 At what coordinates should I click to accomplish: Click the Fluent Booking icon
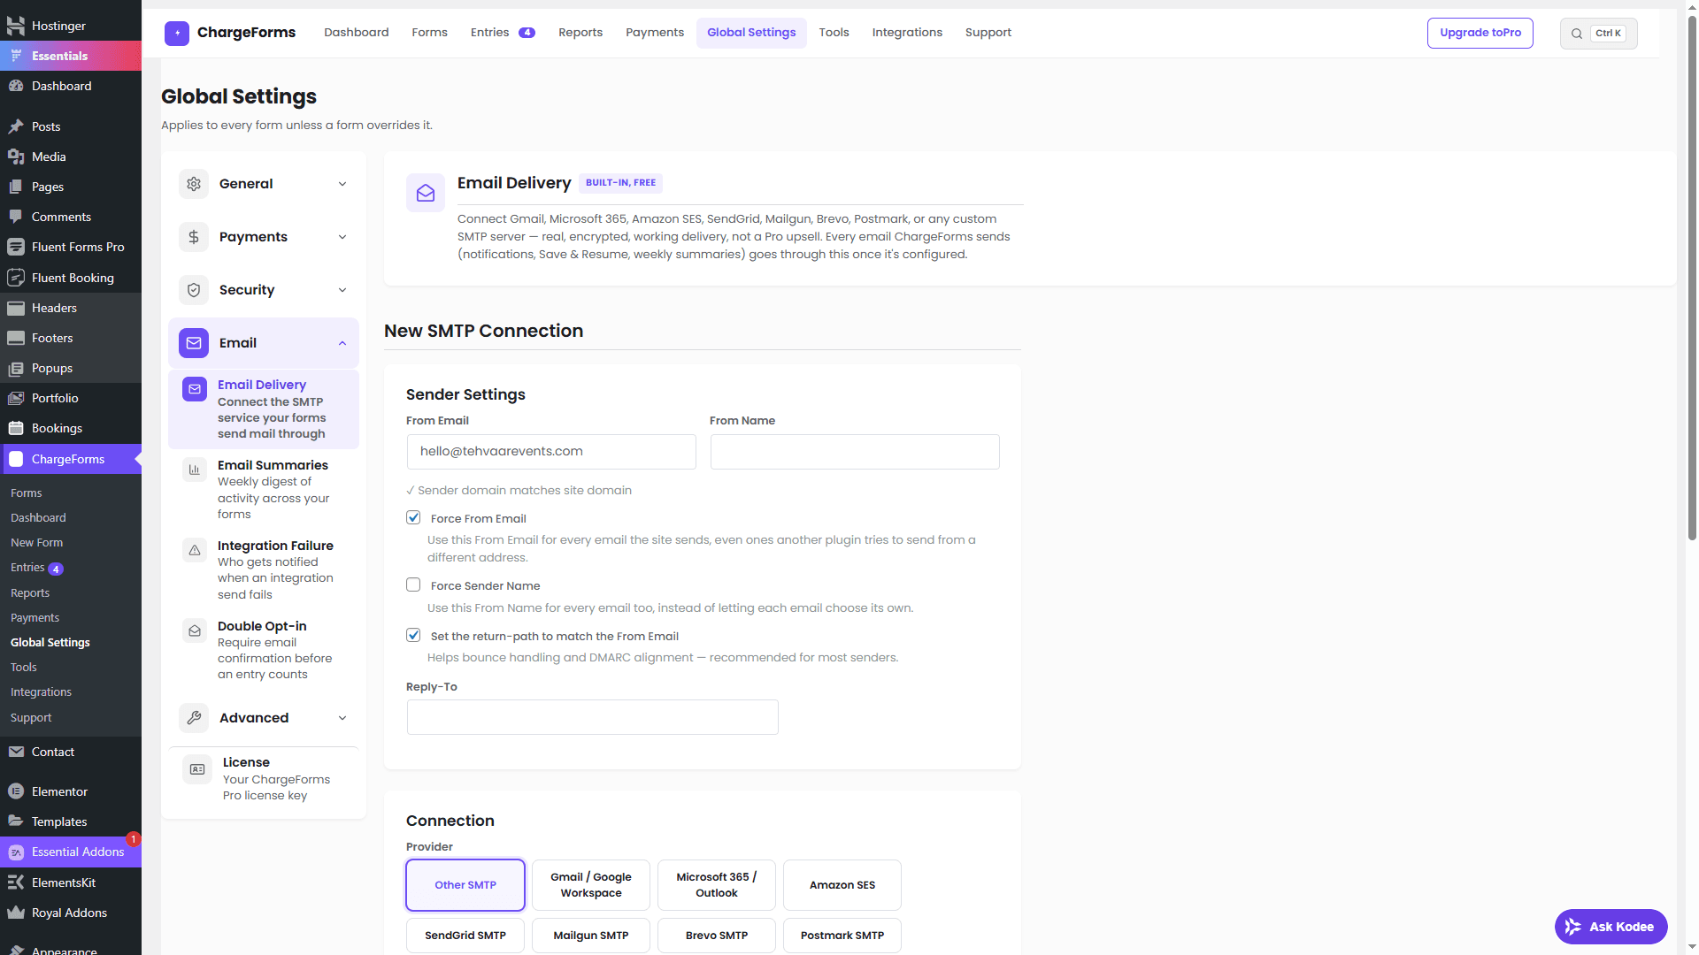pos(16,278)
